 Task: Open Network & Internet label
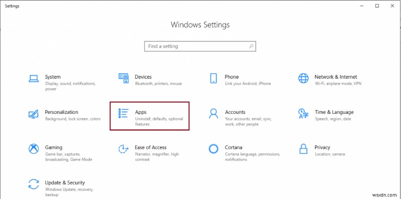[335, 77]
